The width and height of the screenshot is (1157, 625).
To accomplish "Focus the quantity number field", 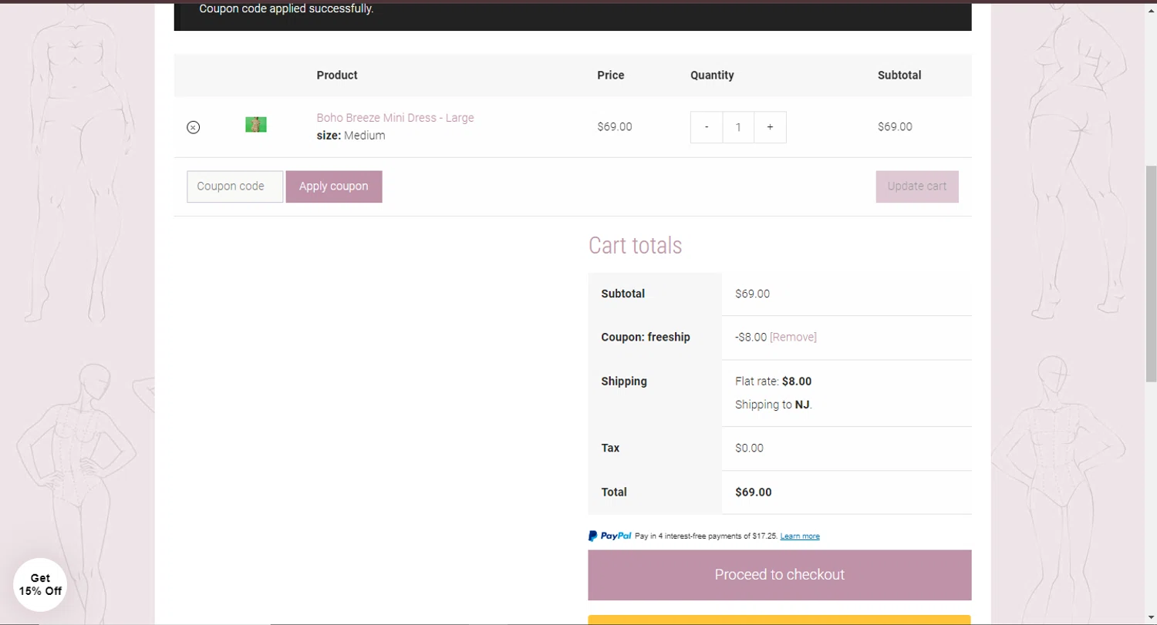I will coord(738,127).
